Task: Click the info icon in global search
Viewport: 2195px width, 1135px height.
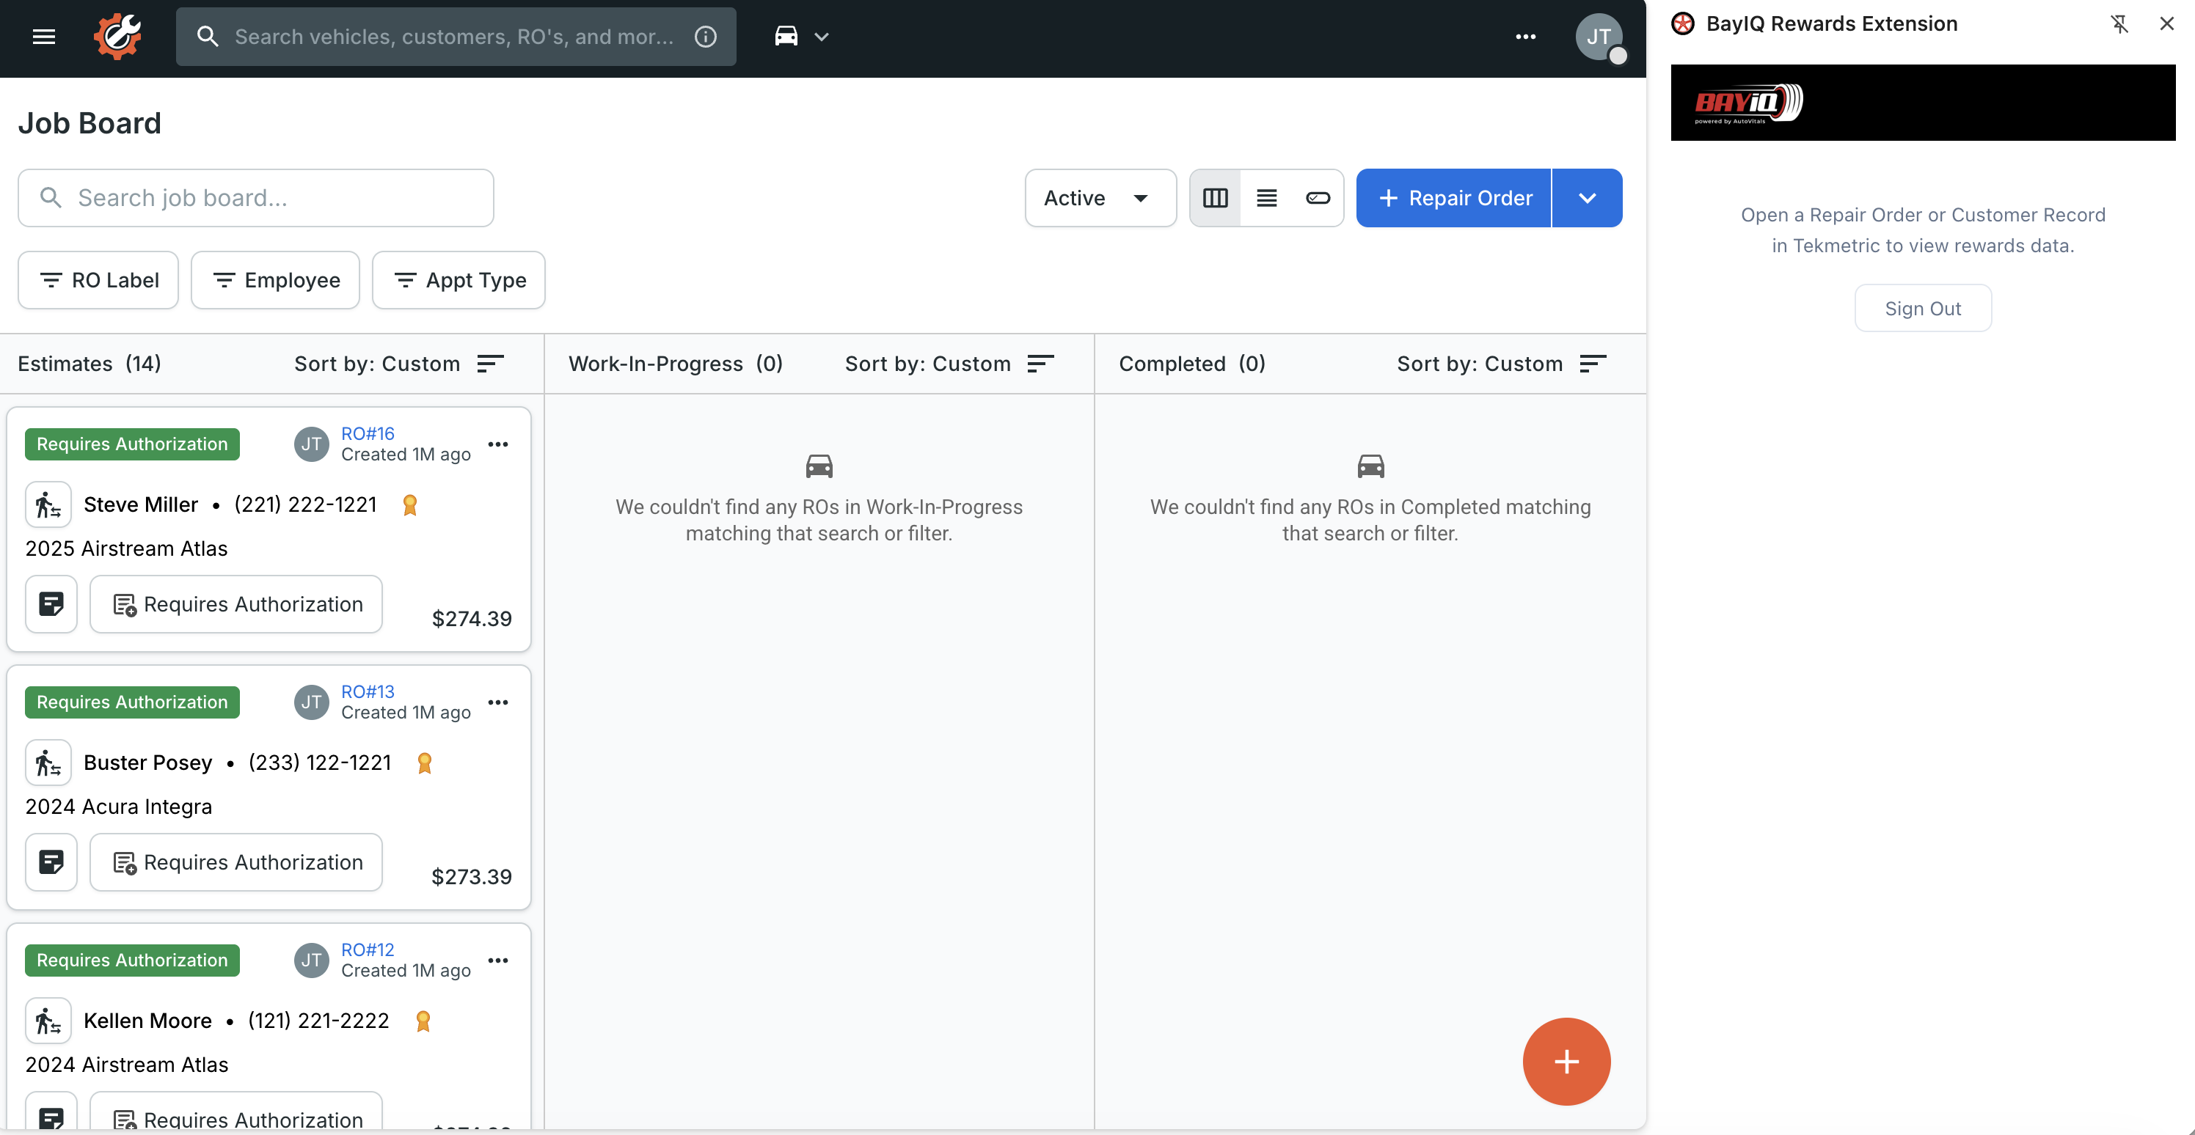Action: (706, 37)
